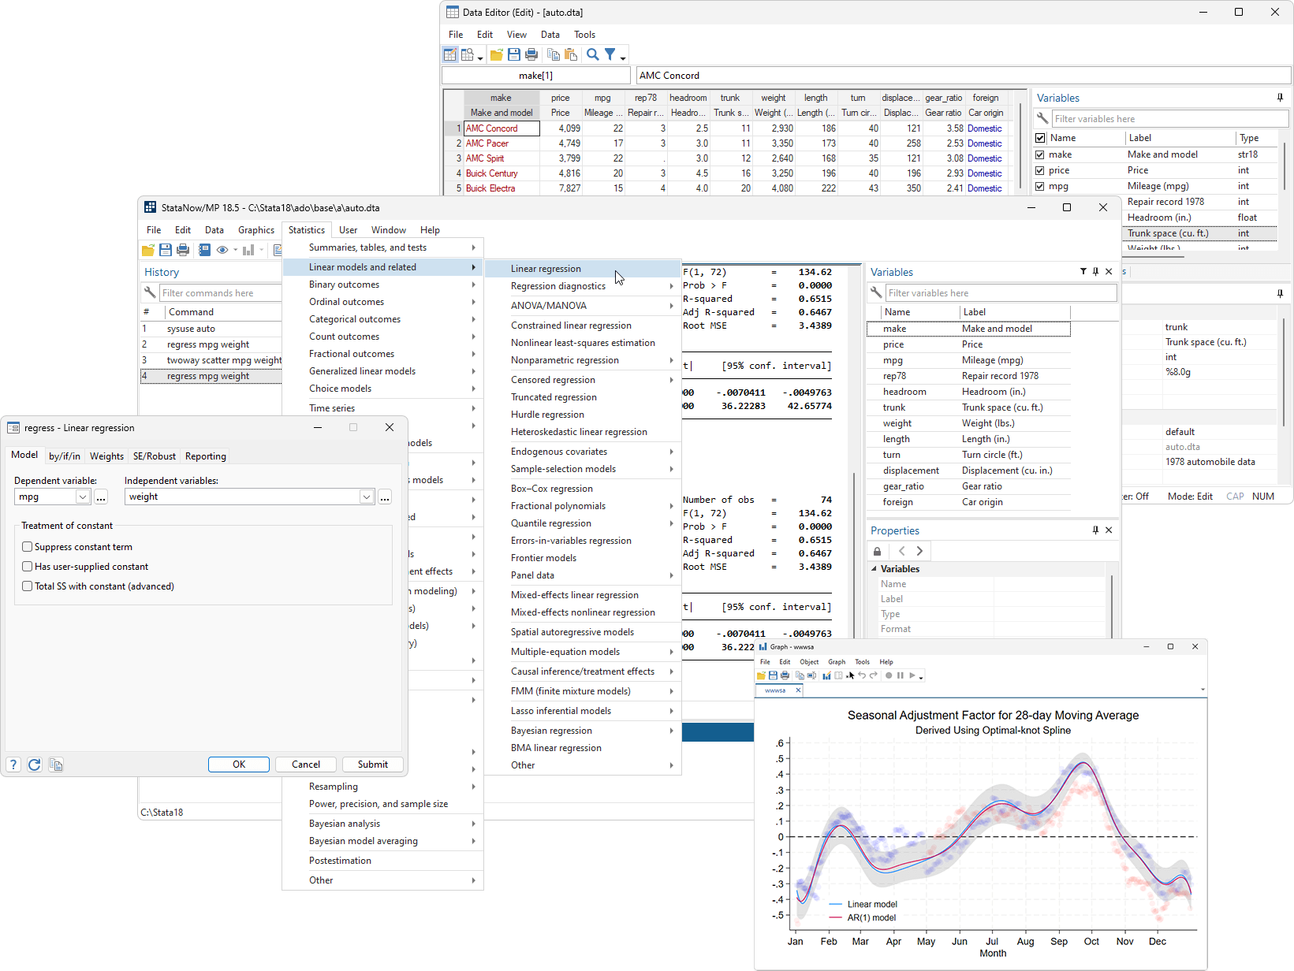This screenshot has width=1294, height=971.
Task: Select Linear regression menu item
Action: pyautogui.click(x=583, y=269)
